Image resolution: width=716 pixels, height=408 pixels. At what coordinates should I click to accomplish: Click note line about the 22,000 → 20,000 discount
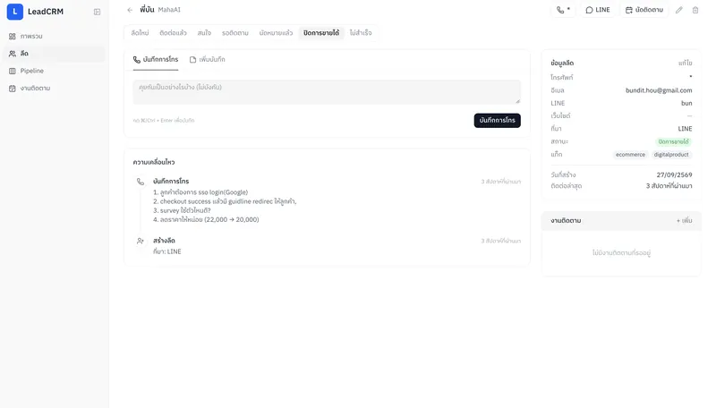(206, 219)
